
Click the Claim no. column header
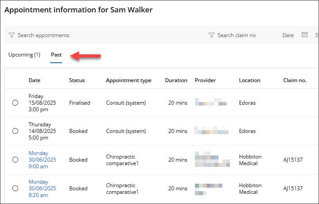[295, 80]
